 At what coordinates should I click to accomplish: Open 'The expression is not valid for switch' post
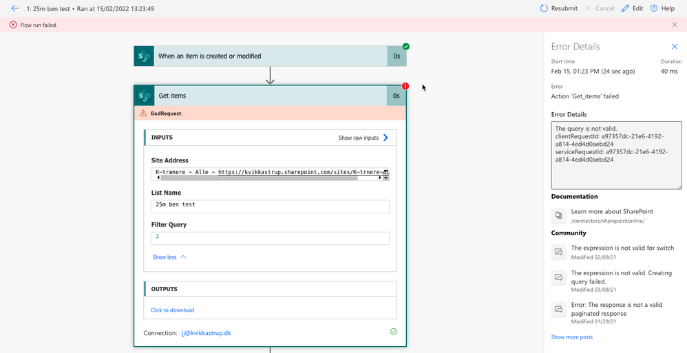[622, 248]
